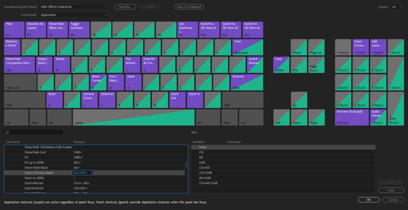
Task: Remove the Alt+Shift+` shortcut with its x
Action: pyautogui.click(x=91, y=173)
